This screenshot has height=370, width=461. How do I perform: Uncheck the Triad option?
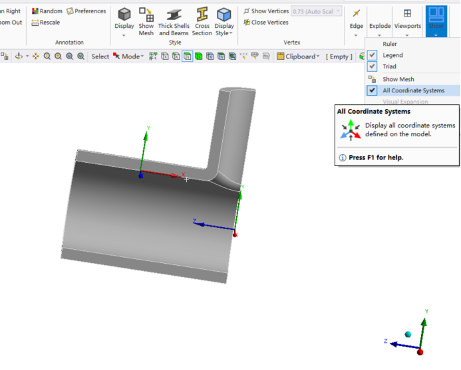(x=373, y=66)
